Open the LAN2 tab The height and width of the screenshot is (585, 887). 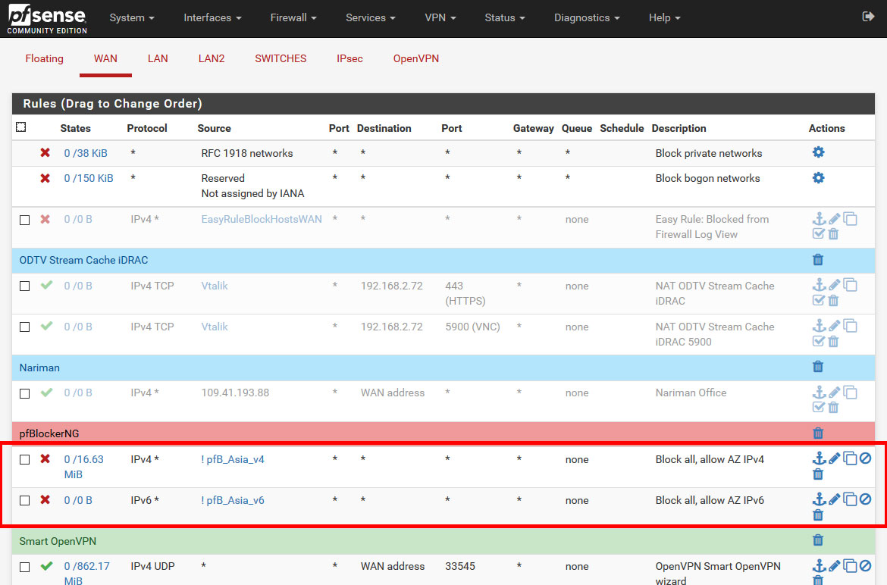(212, 59)
